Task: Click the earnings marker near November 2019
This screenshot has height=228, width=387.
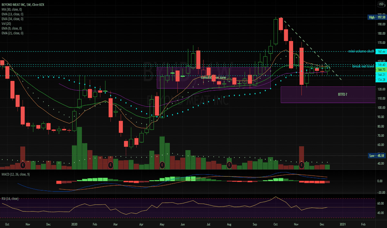Action: tap(23, 165)
